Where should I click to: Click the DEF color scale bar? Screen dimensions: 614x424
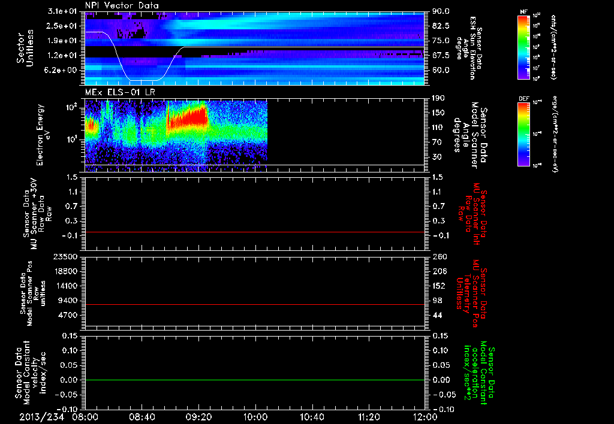523,134
